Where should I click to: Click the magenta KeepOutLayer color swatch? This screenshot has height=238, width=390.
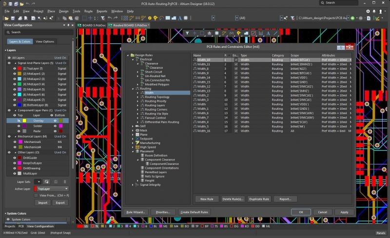(x=19, y=163)
